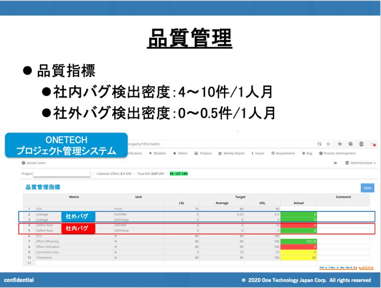Click red Actual cell in Effort Utilization row

coord(298,246)
